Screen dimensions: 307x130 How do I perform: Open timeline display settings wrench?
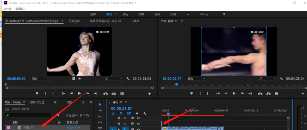[145, 114]
